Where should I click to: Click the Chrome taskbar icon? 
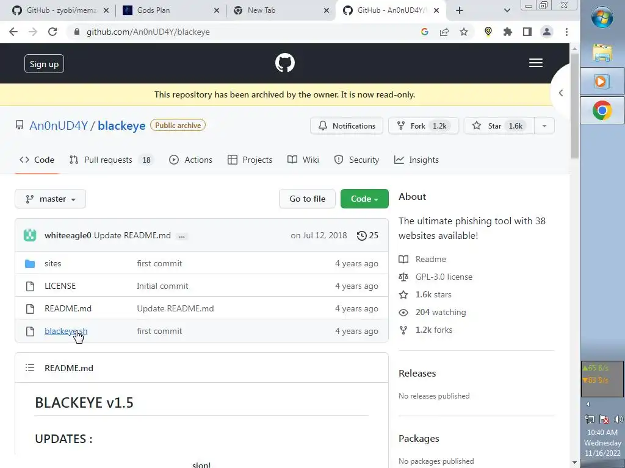tap(602, 110)
